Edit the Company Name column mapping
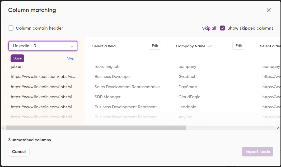The width and height of the screenshot is (281, 167). (239, 46)
